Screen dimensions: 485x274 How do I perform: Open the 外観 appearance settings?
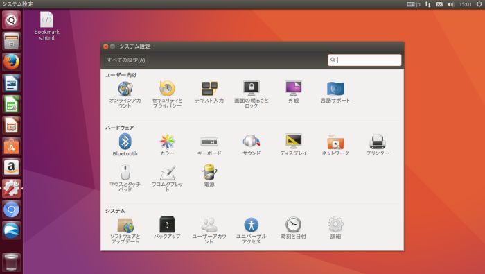[x=293, y=92]
